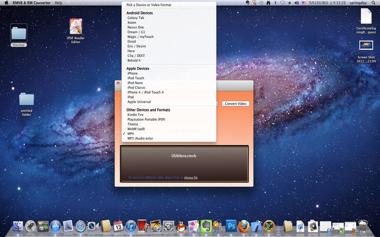Open Mail stamp icon in dock
Screen dimensions: 380x237
coord(68,227)
